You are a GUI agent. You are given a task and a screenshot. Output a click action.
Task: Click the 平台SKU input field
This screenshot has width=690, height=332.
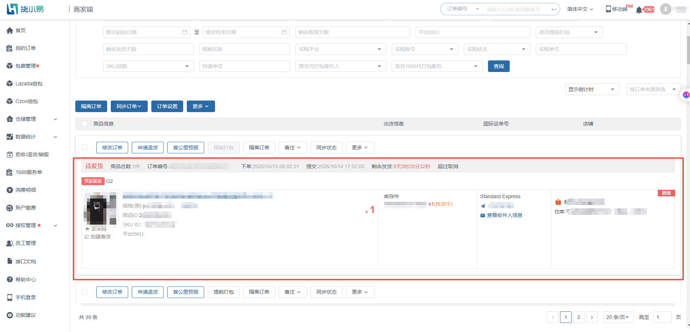473,32
